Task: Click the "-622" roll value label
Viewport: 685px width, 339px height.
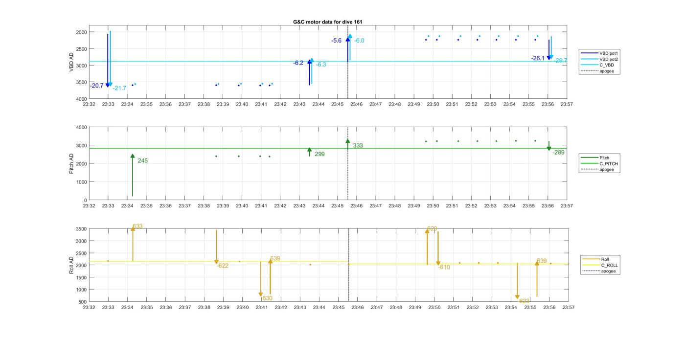Action: coord(222,266)
